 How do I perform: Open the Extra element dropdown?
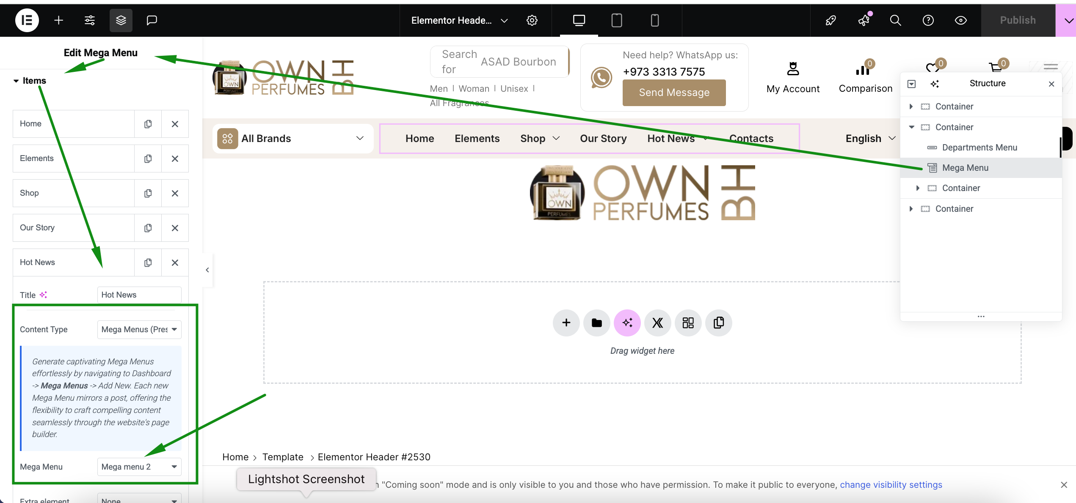pyautogui.click(x=139, y=499)
